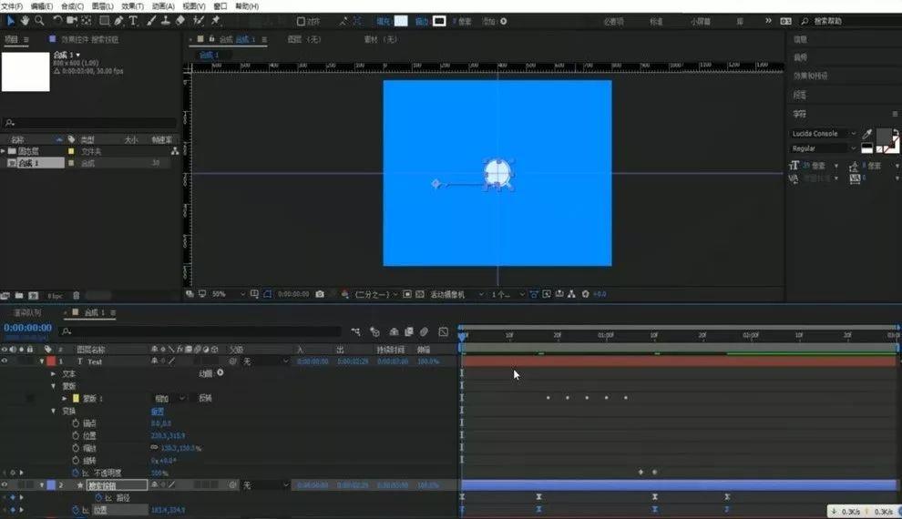Expand the solids folder in project panel
This screenshot has width=902, height=519.
tap(3, 151)
